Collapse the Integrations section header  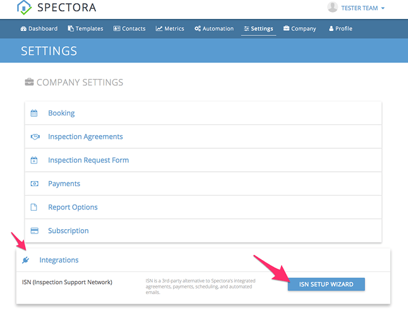tap(59, 260)
